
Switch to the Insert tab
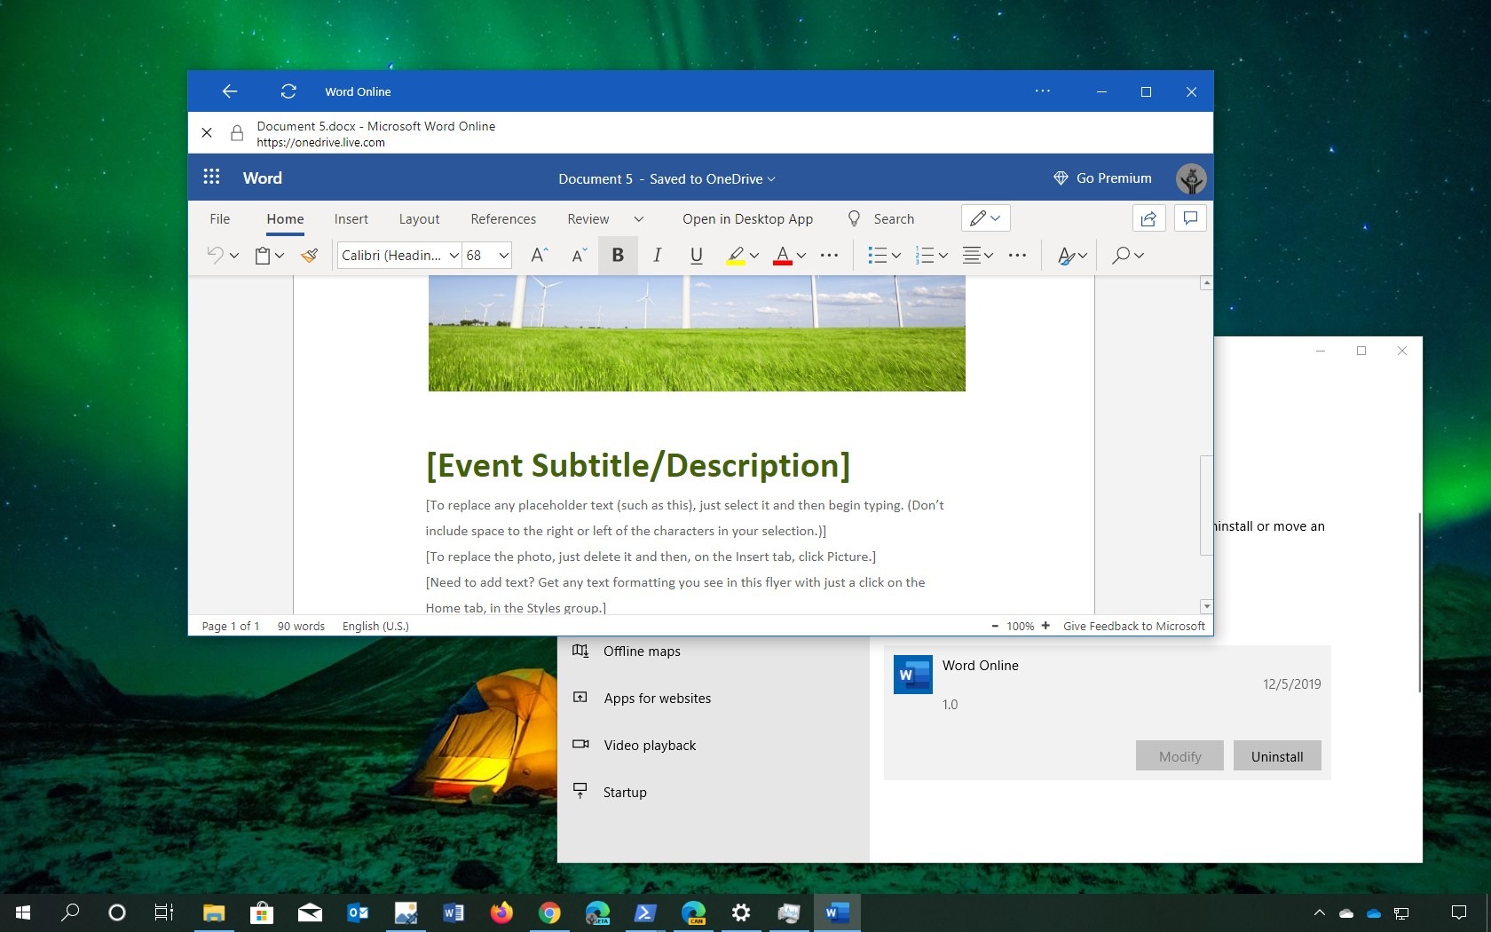tap(351, 218)
